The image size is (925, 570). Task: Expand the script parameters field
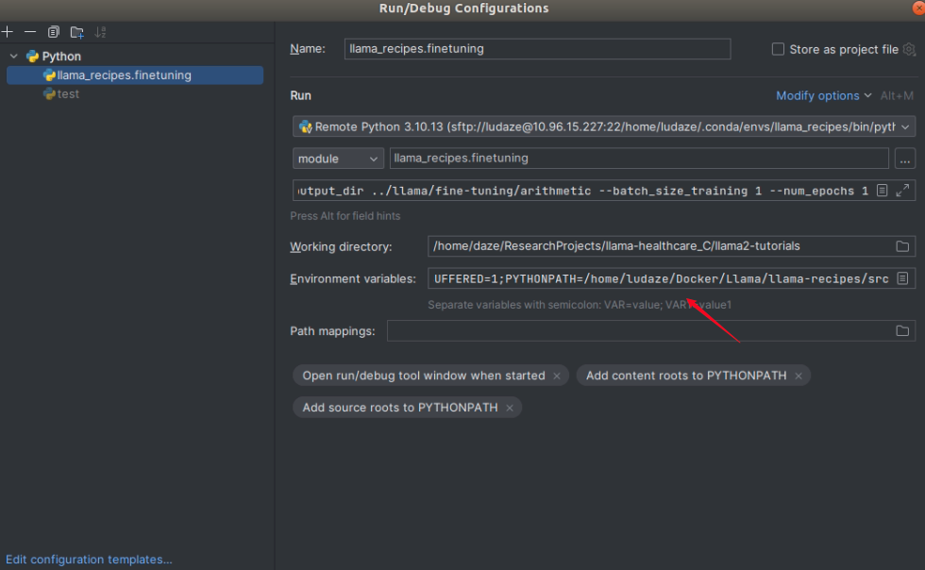903,191
